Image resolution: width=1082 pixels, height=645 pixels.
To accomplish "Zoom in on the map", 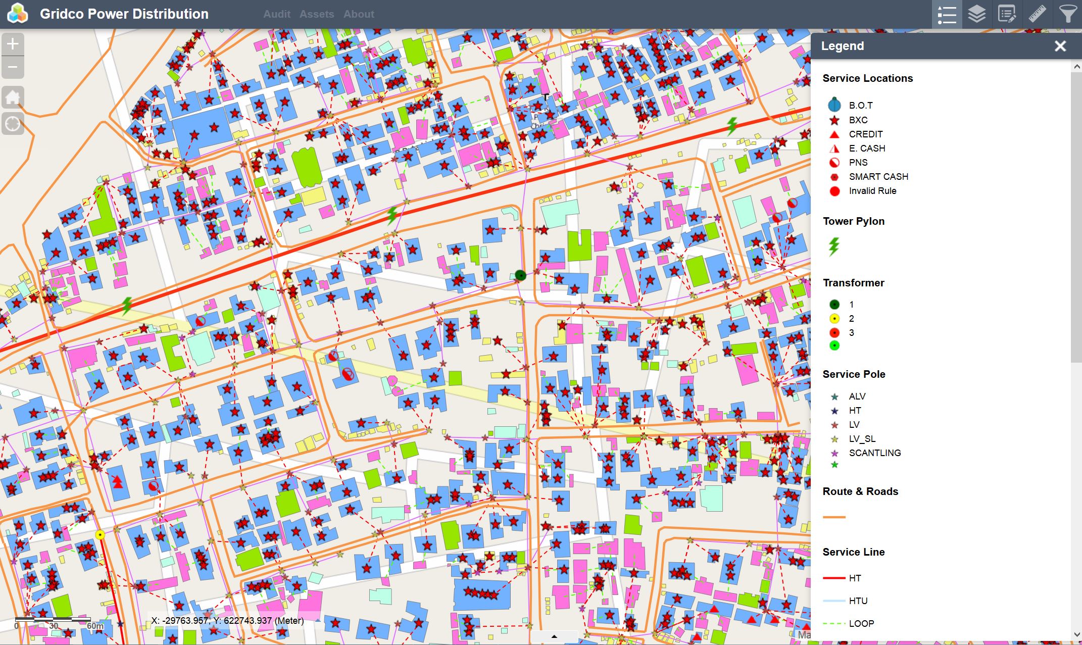I will (x=13, y=44).
